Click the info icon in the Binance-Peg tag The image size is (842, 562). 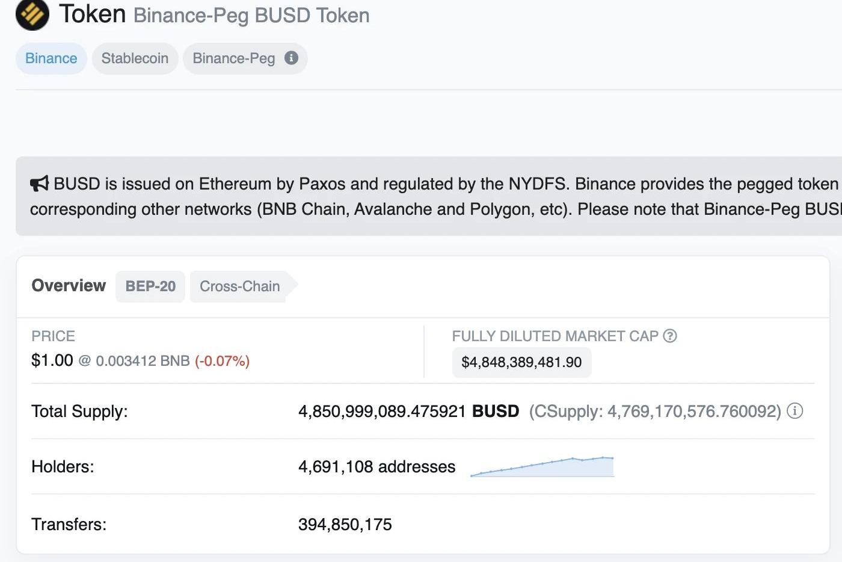(x=292, y=58)
